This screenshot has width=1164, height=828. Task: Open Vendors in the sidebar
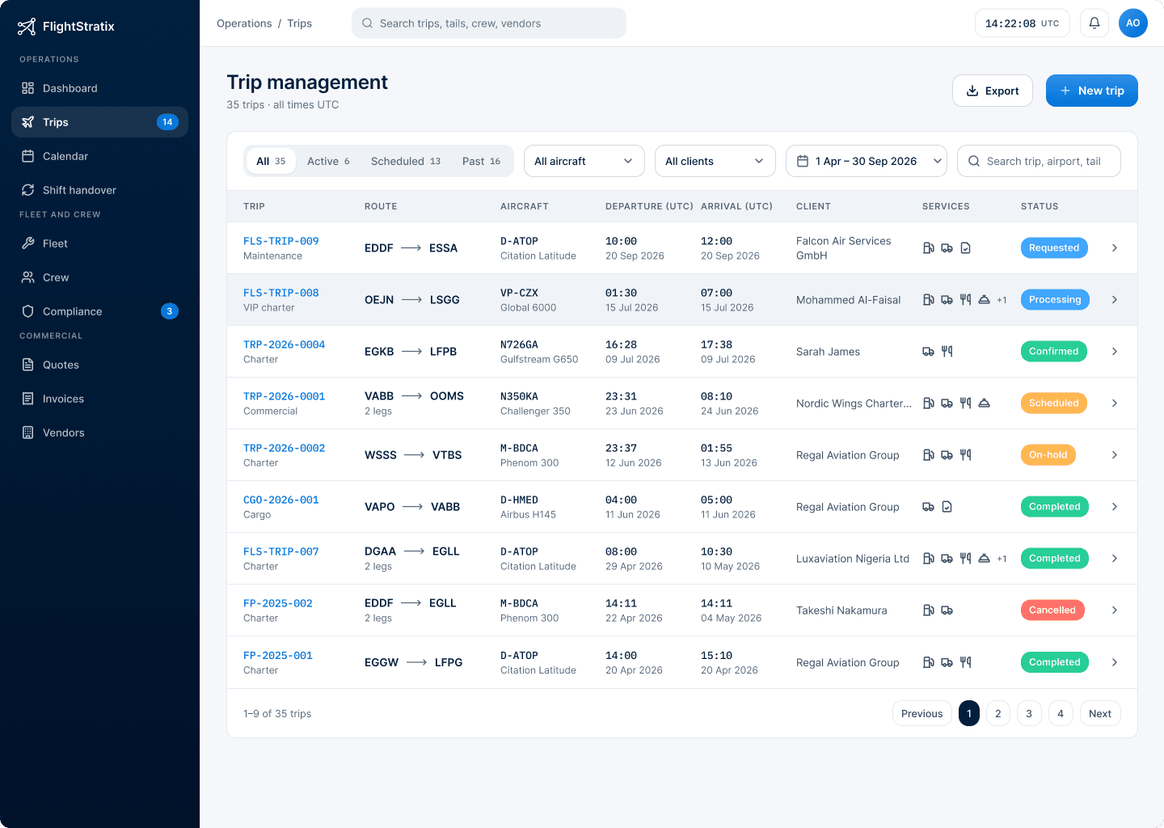(99, 433)
